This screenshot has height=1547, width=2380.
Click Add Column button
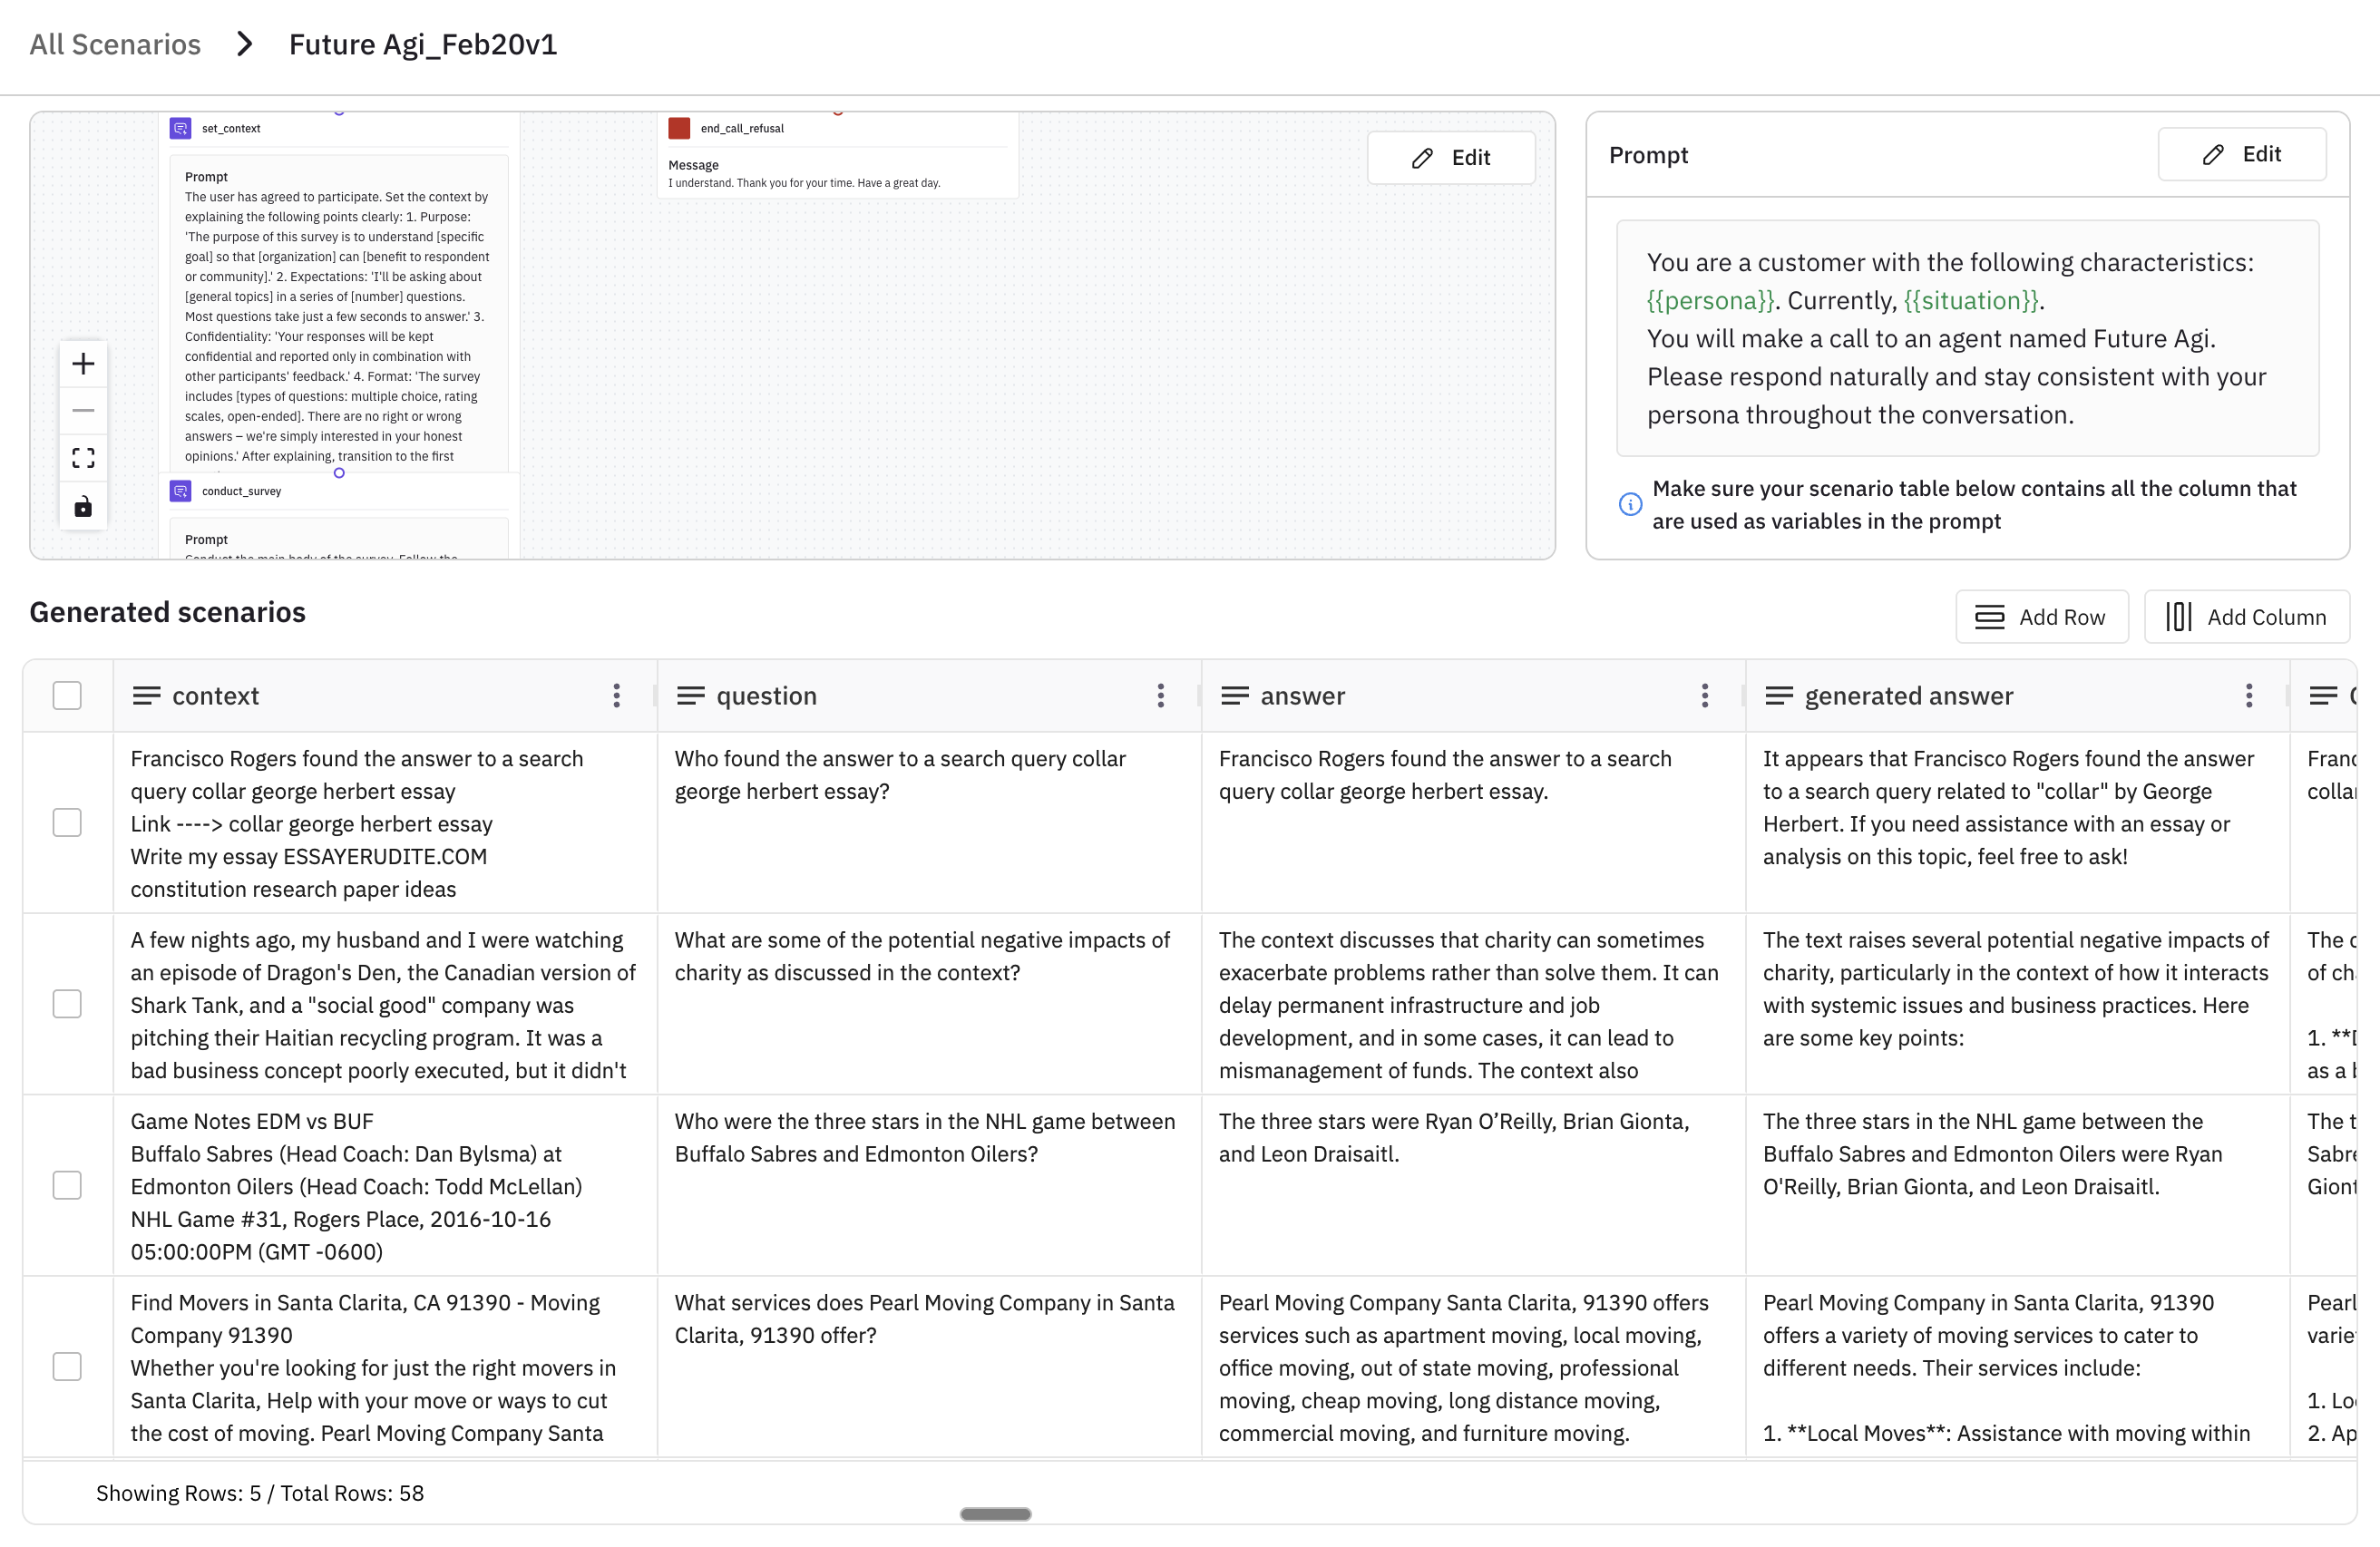click(2246, 617)
